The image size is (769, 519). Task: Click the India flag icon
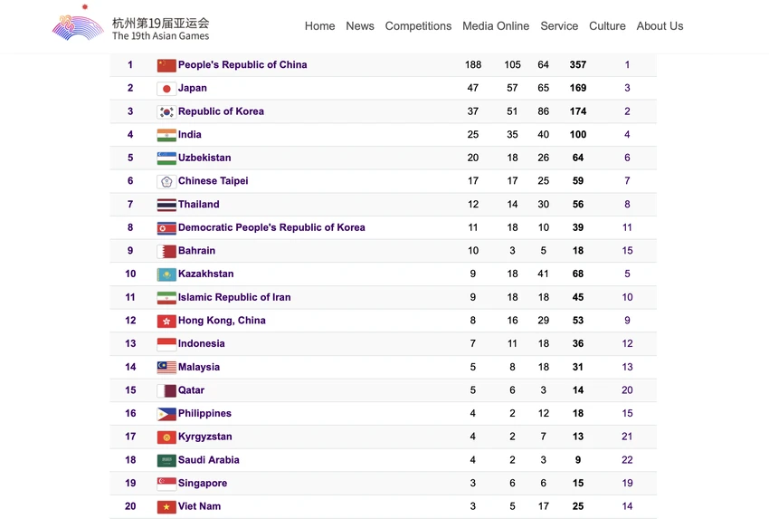(x=166, y=135)
